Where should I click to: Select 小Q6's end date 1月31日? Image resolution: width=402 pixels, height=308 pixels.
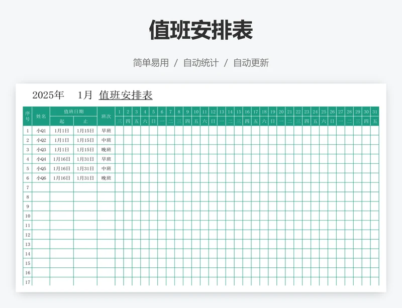[x=85, y=178]
